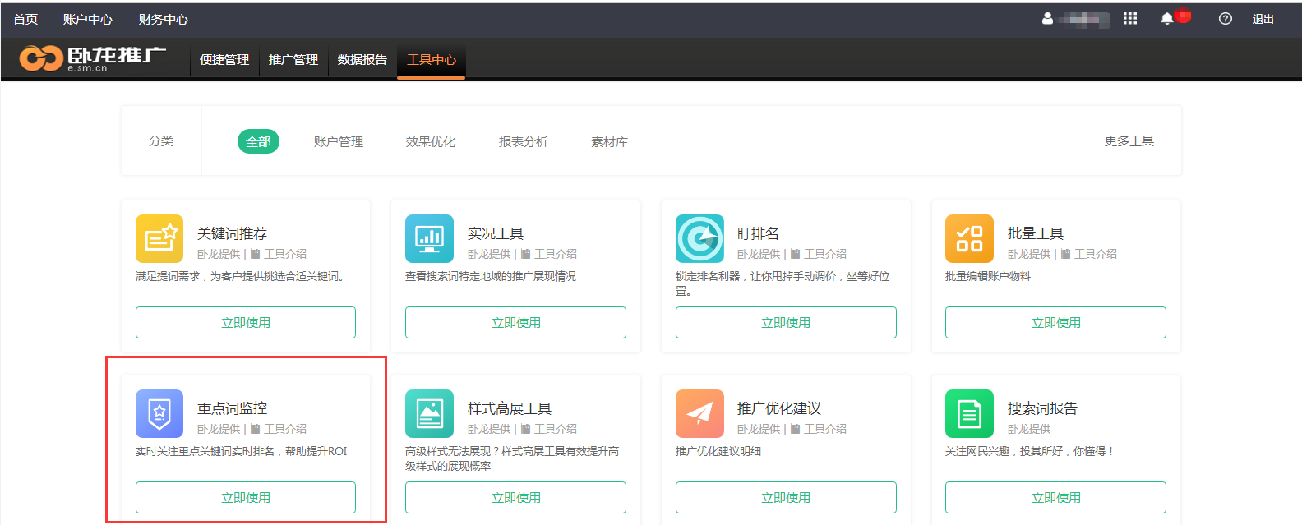1302x525 pixels.
Task: Click the 查看搜索词特定地域的推广展现情况 description
Action: pos(491,276)
